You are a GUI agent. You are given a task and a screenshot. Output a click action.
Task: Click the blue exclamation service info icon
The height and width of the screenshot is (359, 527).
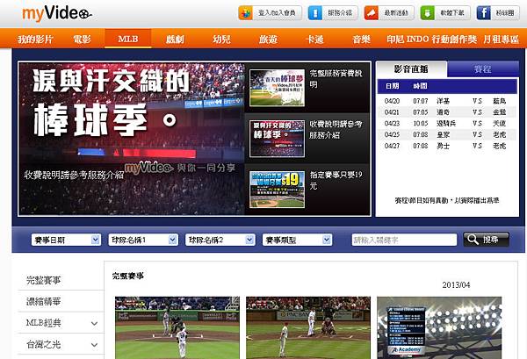coord(315,13)
